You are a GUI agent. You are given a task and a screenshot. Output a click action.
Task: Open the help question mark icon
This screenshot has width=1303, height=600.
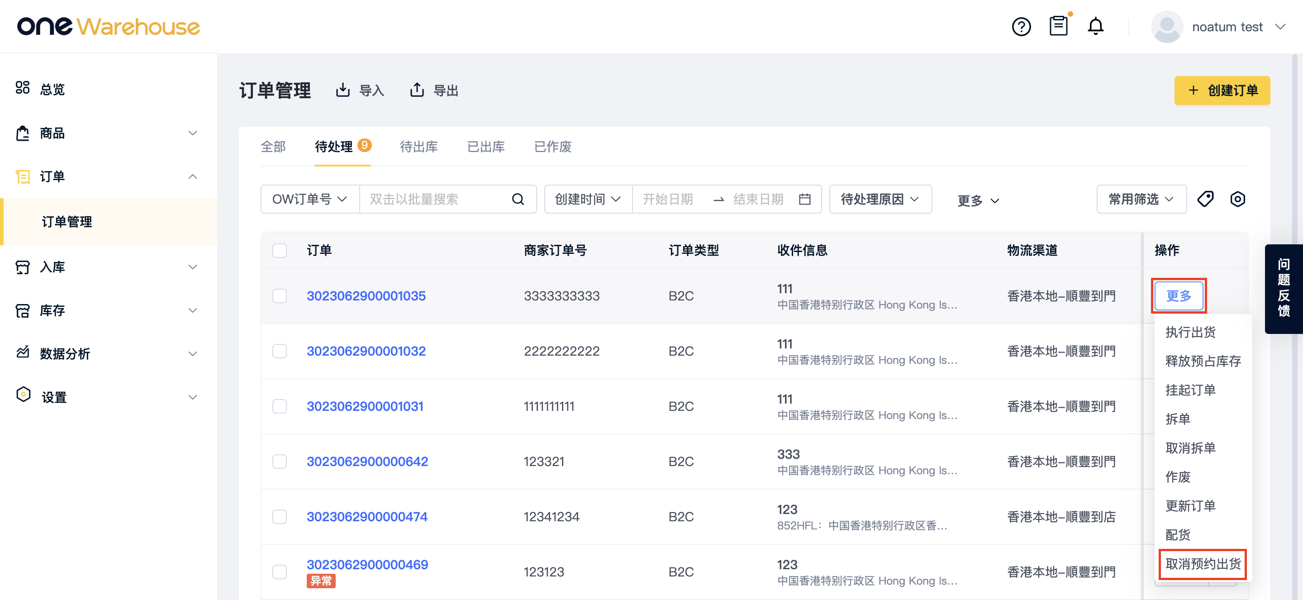1021,27
